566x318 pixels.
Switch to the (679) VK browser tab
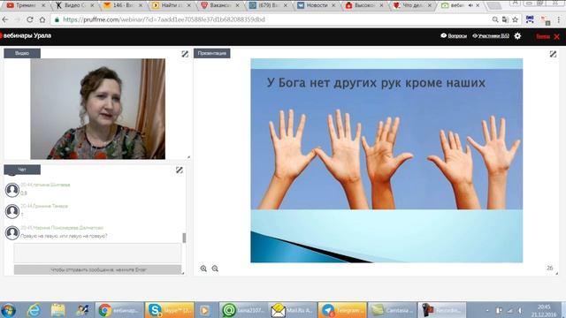click(x=267, y=5)
